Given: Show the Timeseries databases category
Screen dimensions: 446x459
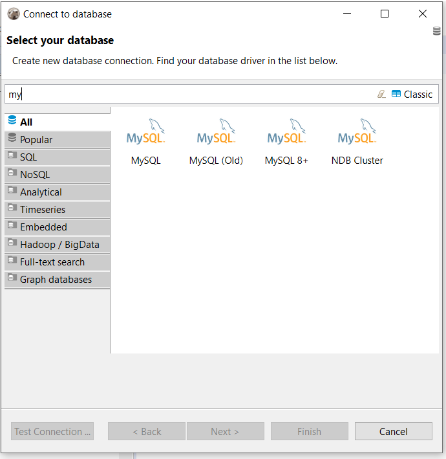Looking at the screenshot, I should (x=58, y=210).
